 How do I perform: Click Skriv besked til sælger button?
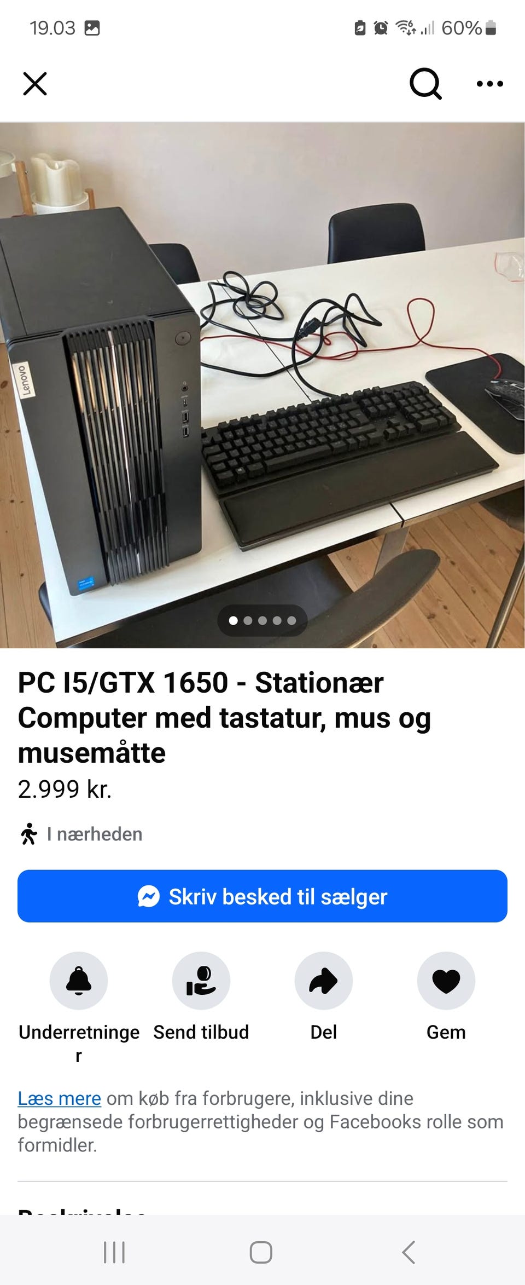(x=262, y=896)
